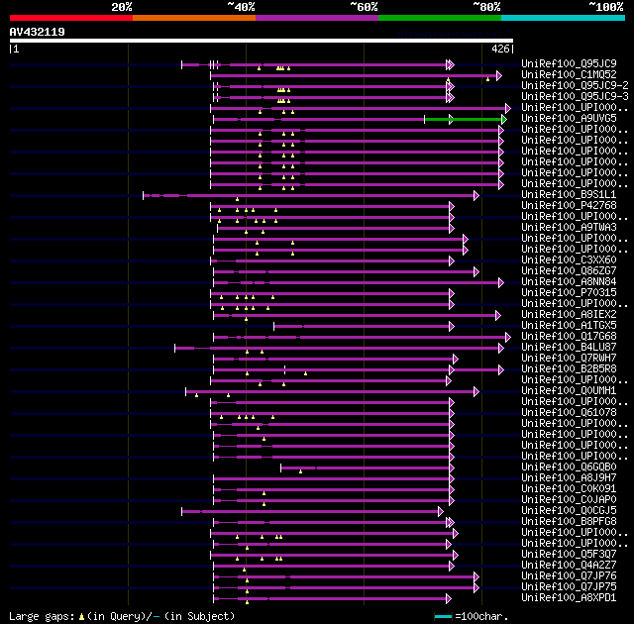Click the red 20% identity color segment

pos(71,18)
